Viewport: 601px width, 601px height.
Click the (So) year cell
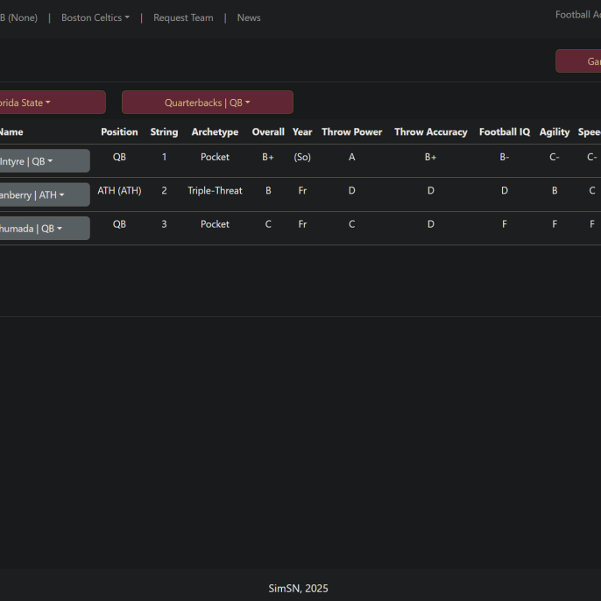pyautogui.click(x=302, y=157)
